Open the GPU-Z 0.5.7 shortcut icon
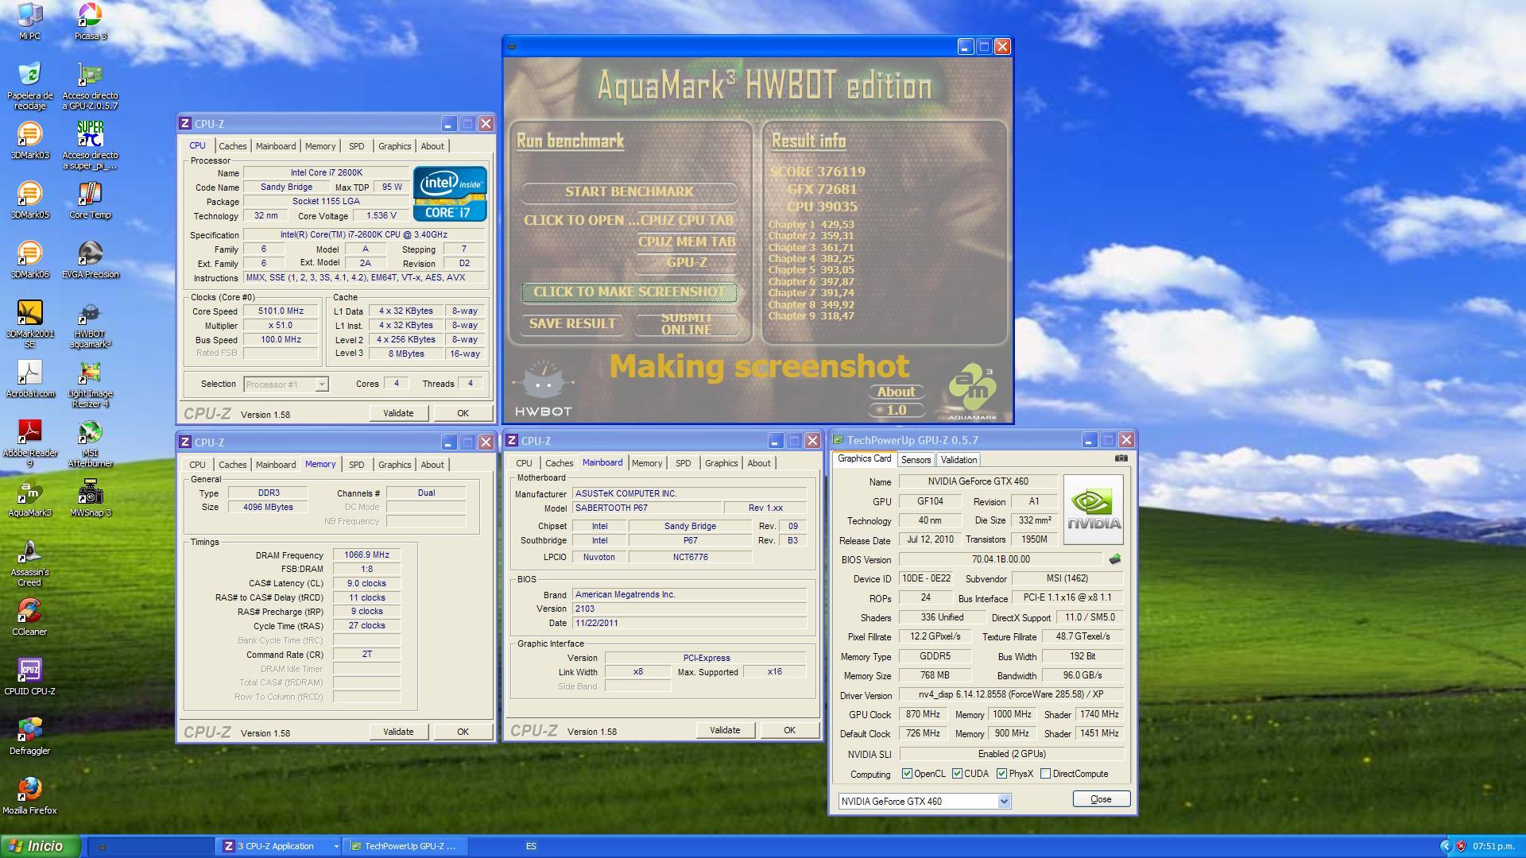This screenshot has height=858, width=1526. [90, 86]
